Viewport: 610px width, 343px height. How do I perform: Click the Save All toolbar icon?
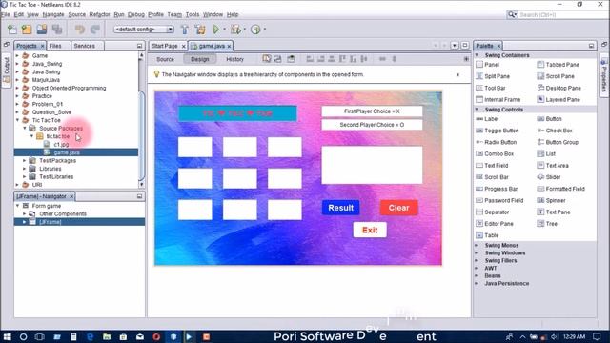(57, 30)
